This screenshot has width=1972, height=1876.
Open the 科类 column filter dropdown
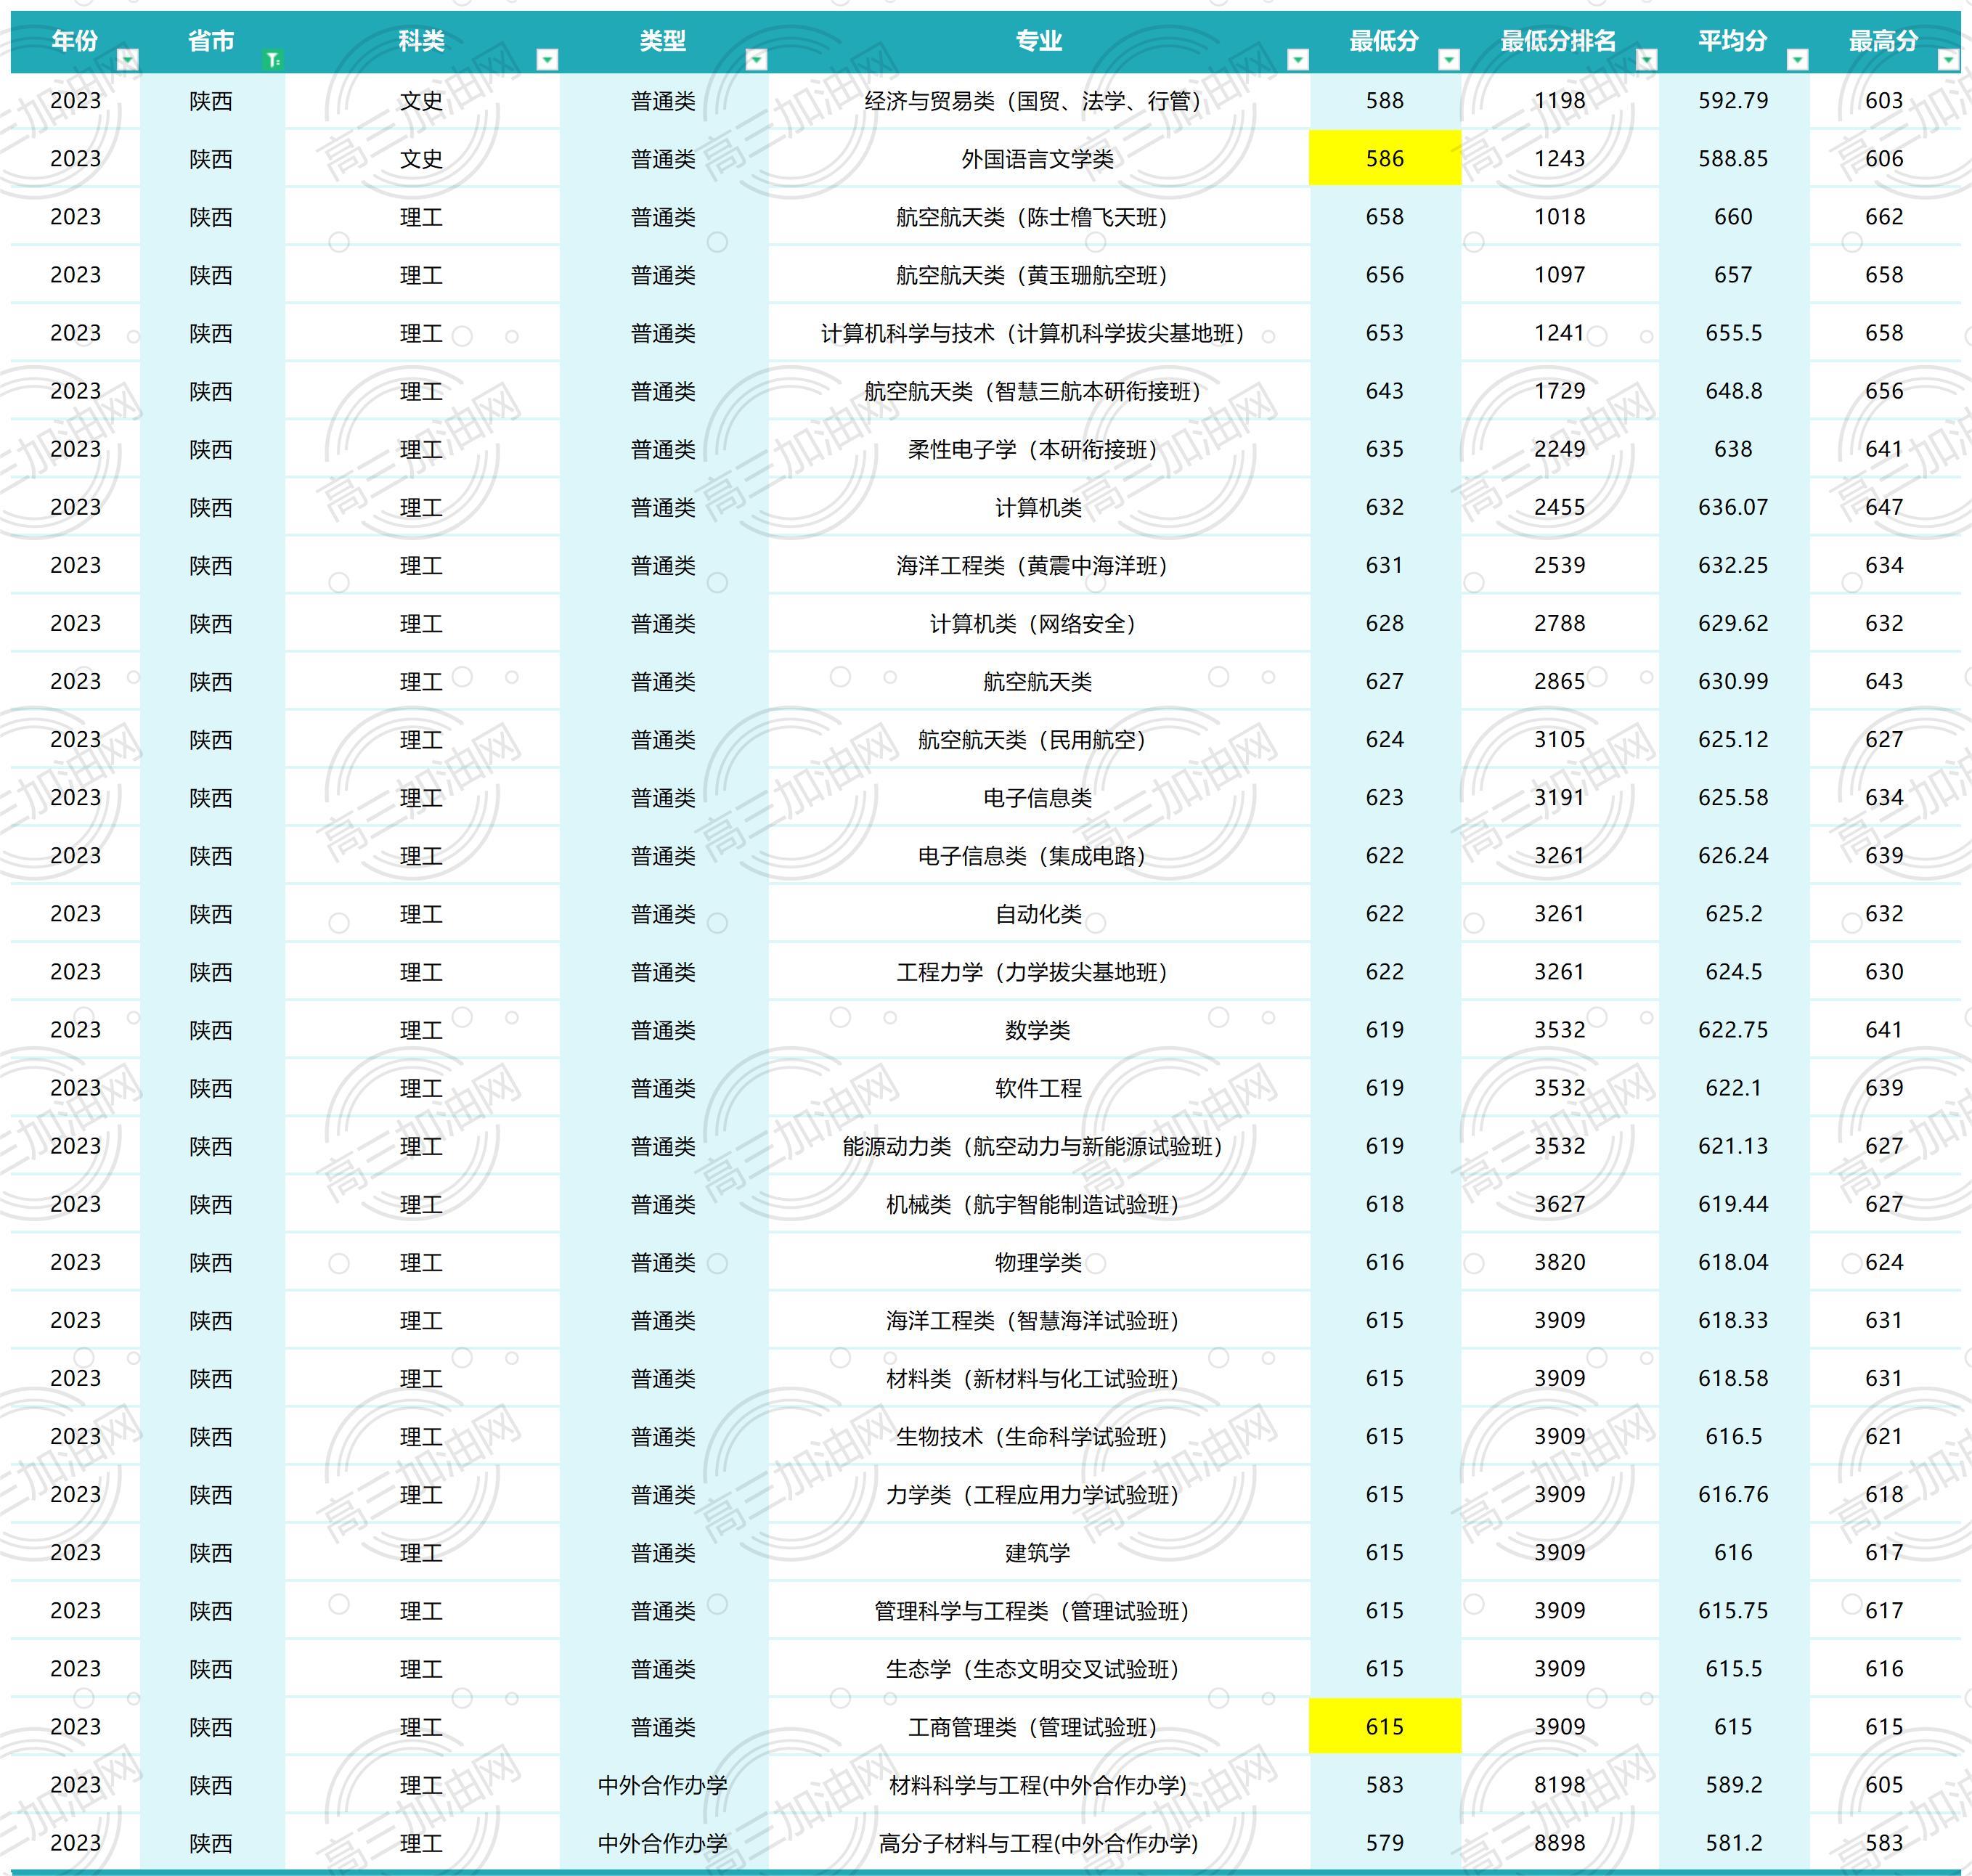(x=547, y=60)
